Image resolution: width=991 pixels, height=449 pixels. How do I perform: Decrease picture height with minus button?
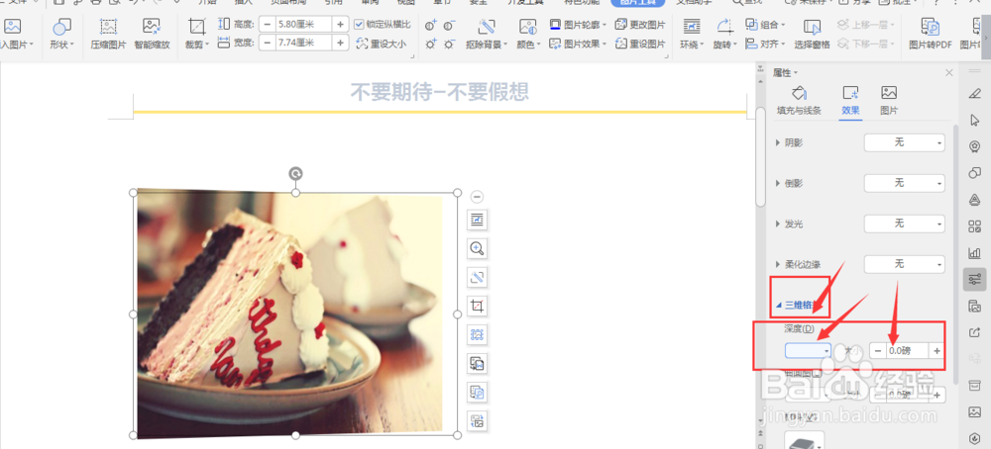click(x=268, y=25)
